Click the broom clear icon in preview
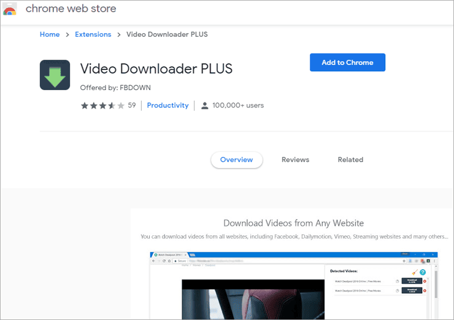Screen dimensions: 454x320 [415, 272]
